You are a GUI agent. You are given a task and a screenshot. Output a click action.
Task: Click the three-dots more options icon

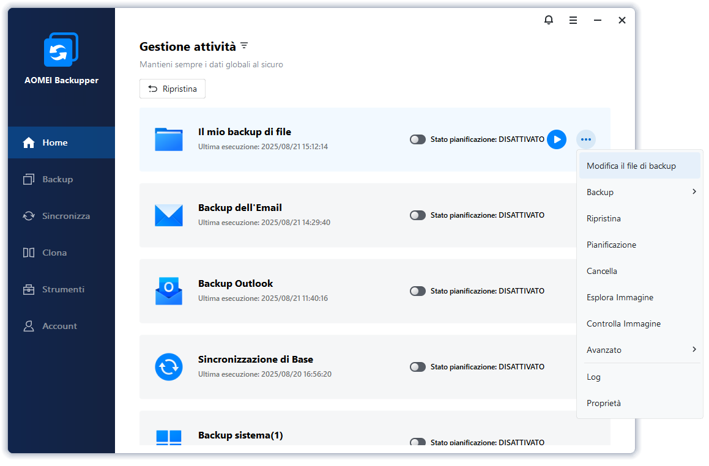(x=586, y=139)
